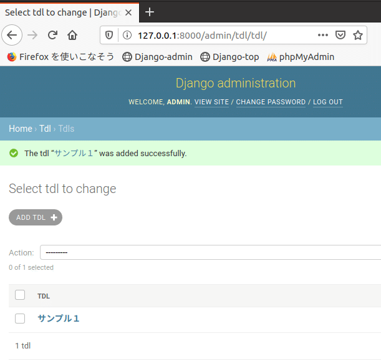The image size is (381, 361).
Task: Go to Home in the breadcrumb
Action: 21,129
